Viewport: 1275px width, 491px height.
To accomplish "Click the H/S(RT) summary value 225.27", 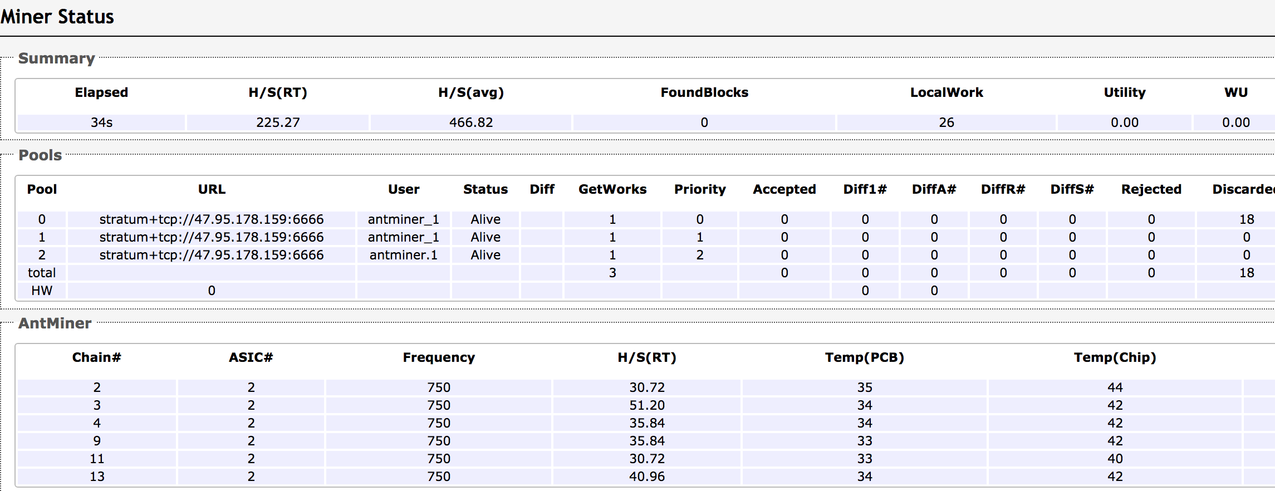I will pyautogui.click(x=278, y=122).
